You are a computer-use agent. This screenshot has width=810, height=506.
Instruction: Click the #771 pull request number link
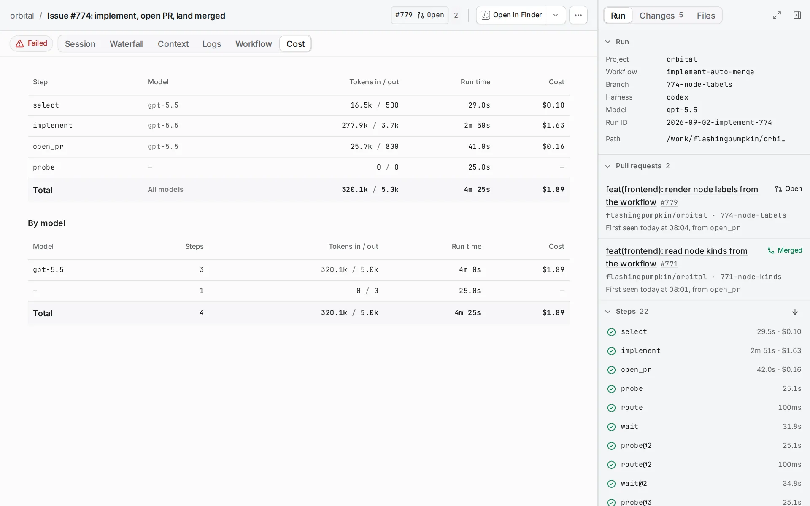[669, 264]
